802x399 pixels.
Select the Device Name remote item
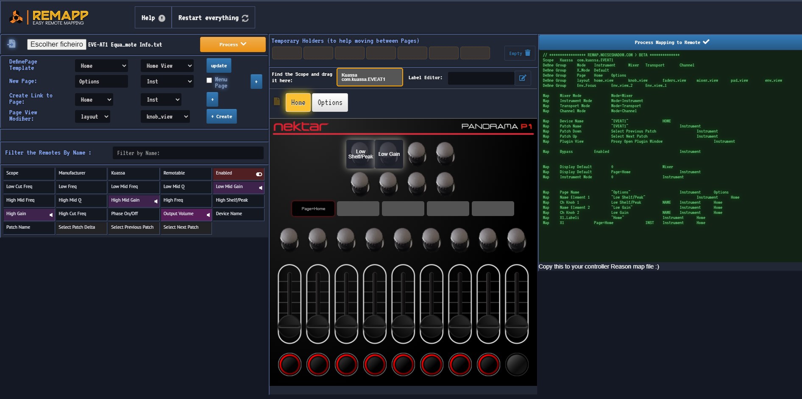(239, 214)
